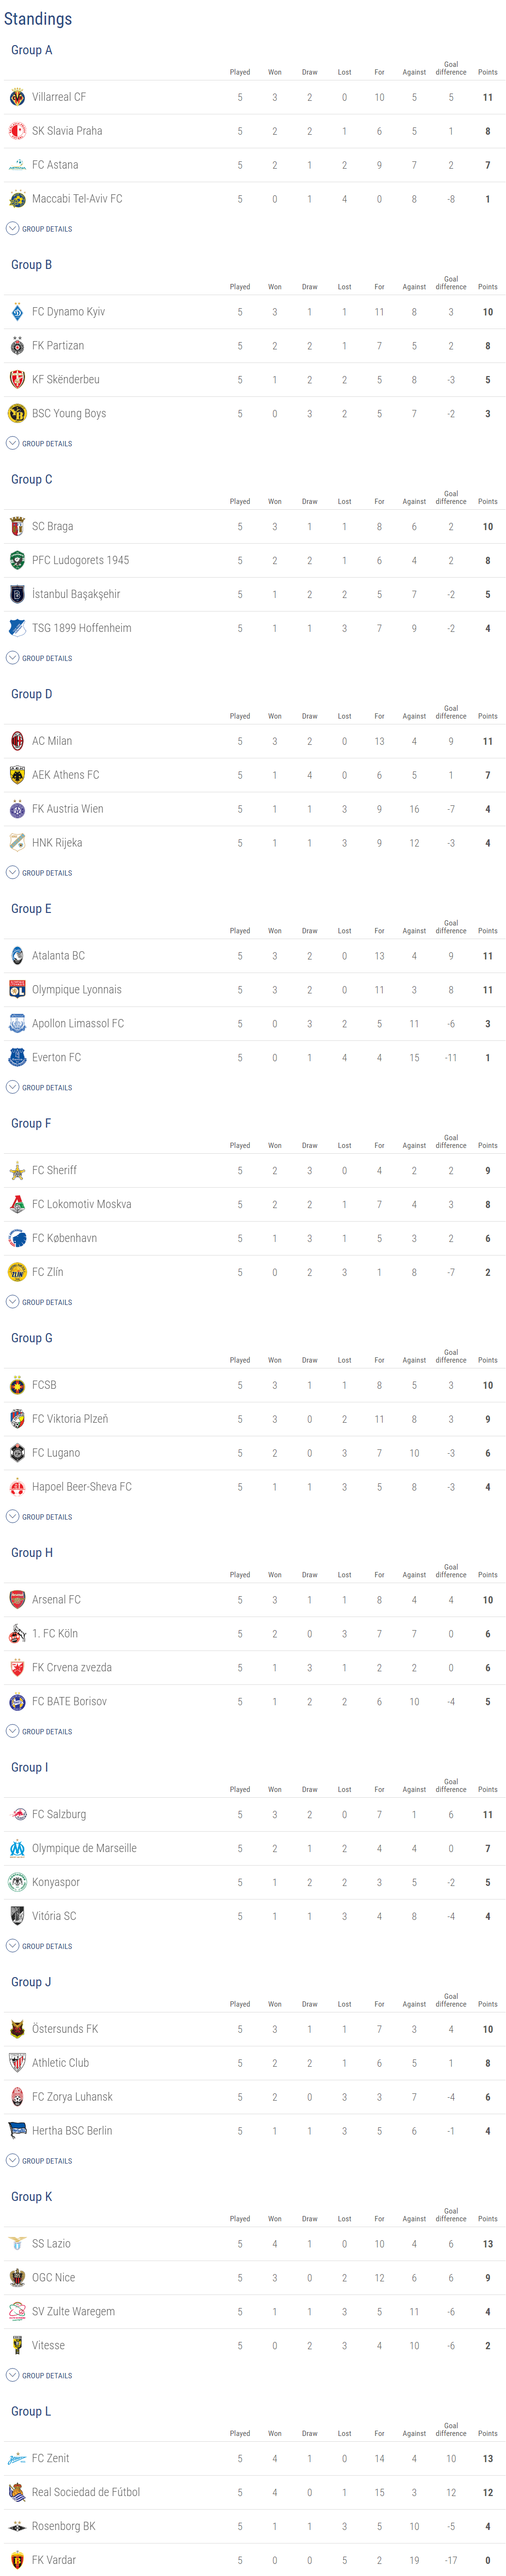Screen dimensions: 506x2576
Task: Click the Everton FC crest icon
Action: [17, 1057]
